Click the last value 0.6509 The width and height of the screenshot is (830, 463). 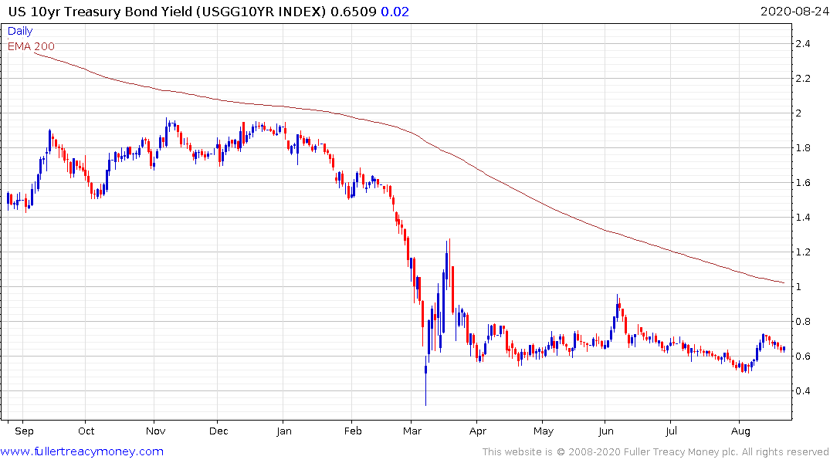353,12
